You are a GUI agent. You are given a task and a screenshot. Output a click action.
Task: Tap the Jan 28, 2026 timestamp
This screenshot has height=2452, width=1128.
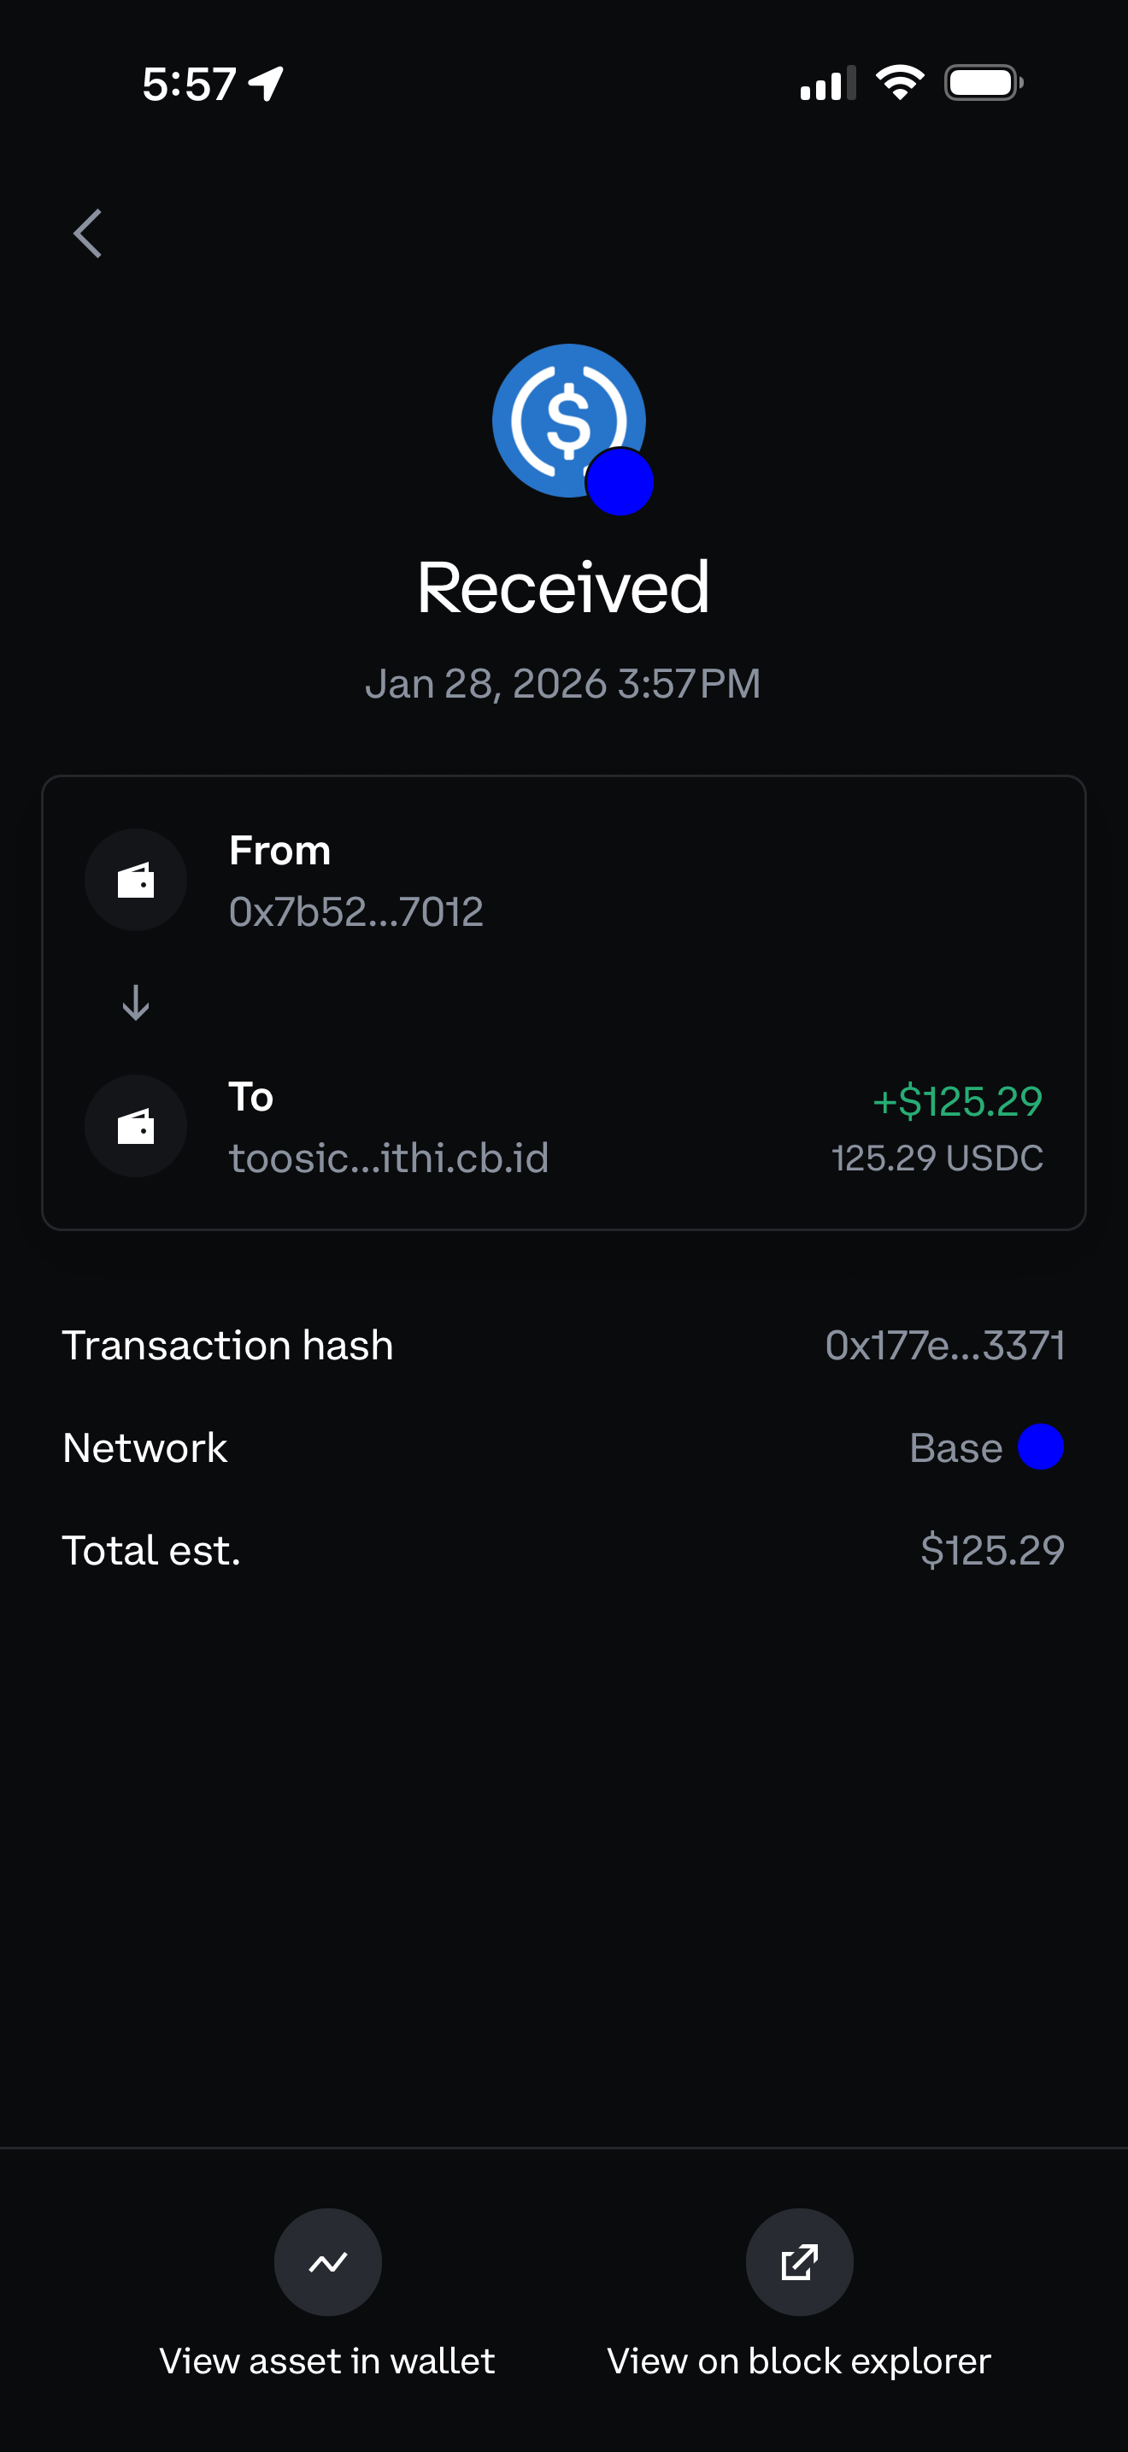(563, 683)
